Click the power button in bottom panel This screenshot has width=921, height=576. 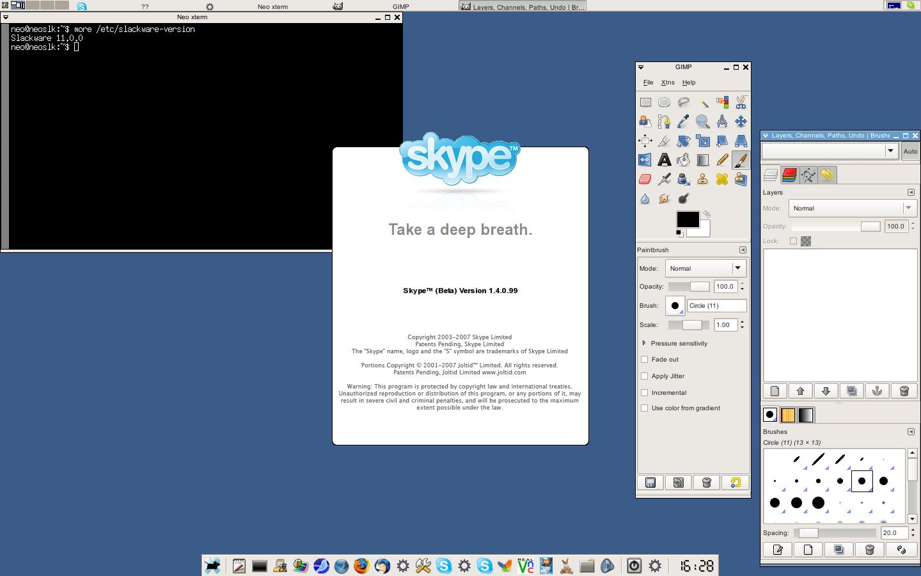tap(634, 566)
